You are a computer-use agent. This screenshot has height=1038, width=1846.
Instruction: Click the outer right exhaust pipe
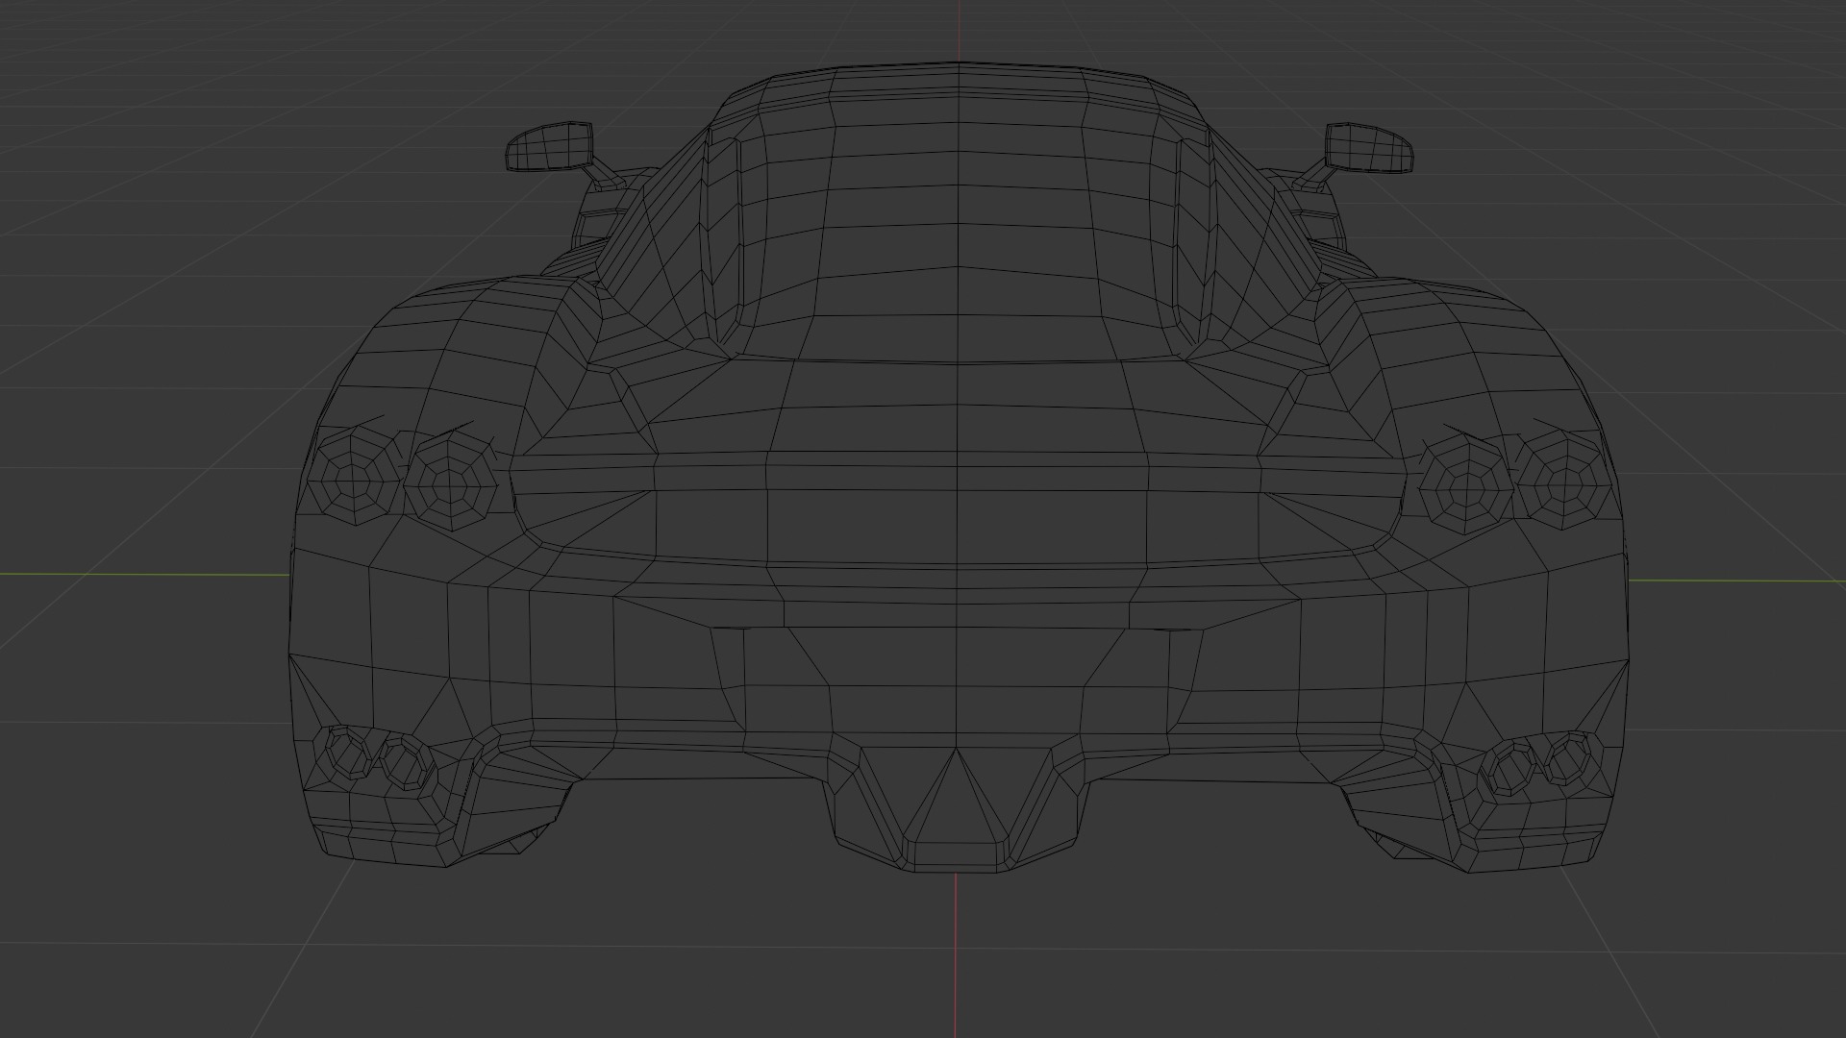click(x=1569, y=758)
